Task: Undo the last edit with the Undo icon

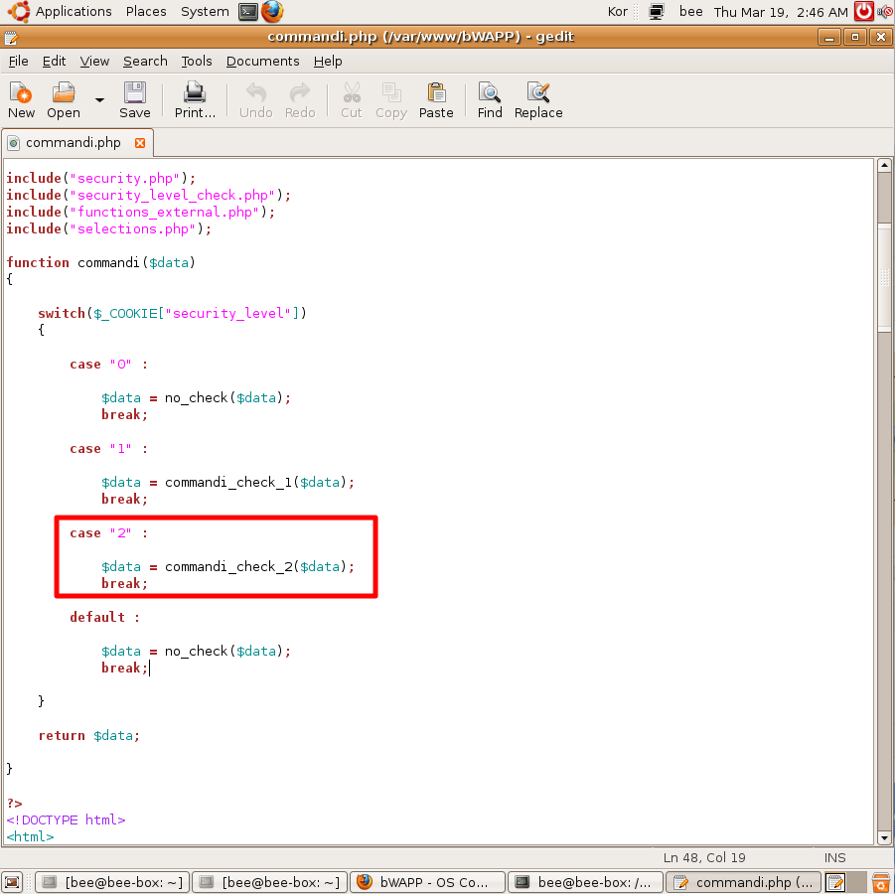Action: click(255, 92)
